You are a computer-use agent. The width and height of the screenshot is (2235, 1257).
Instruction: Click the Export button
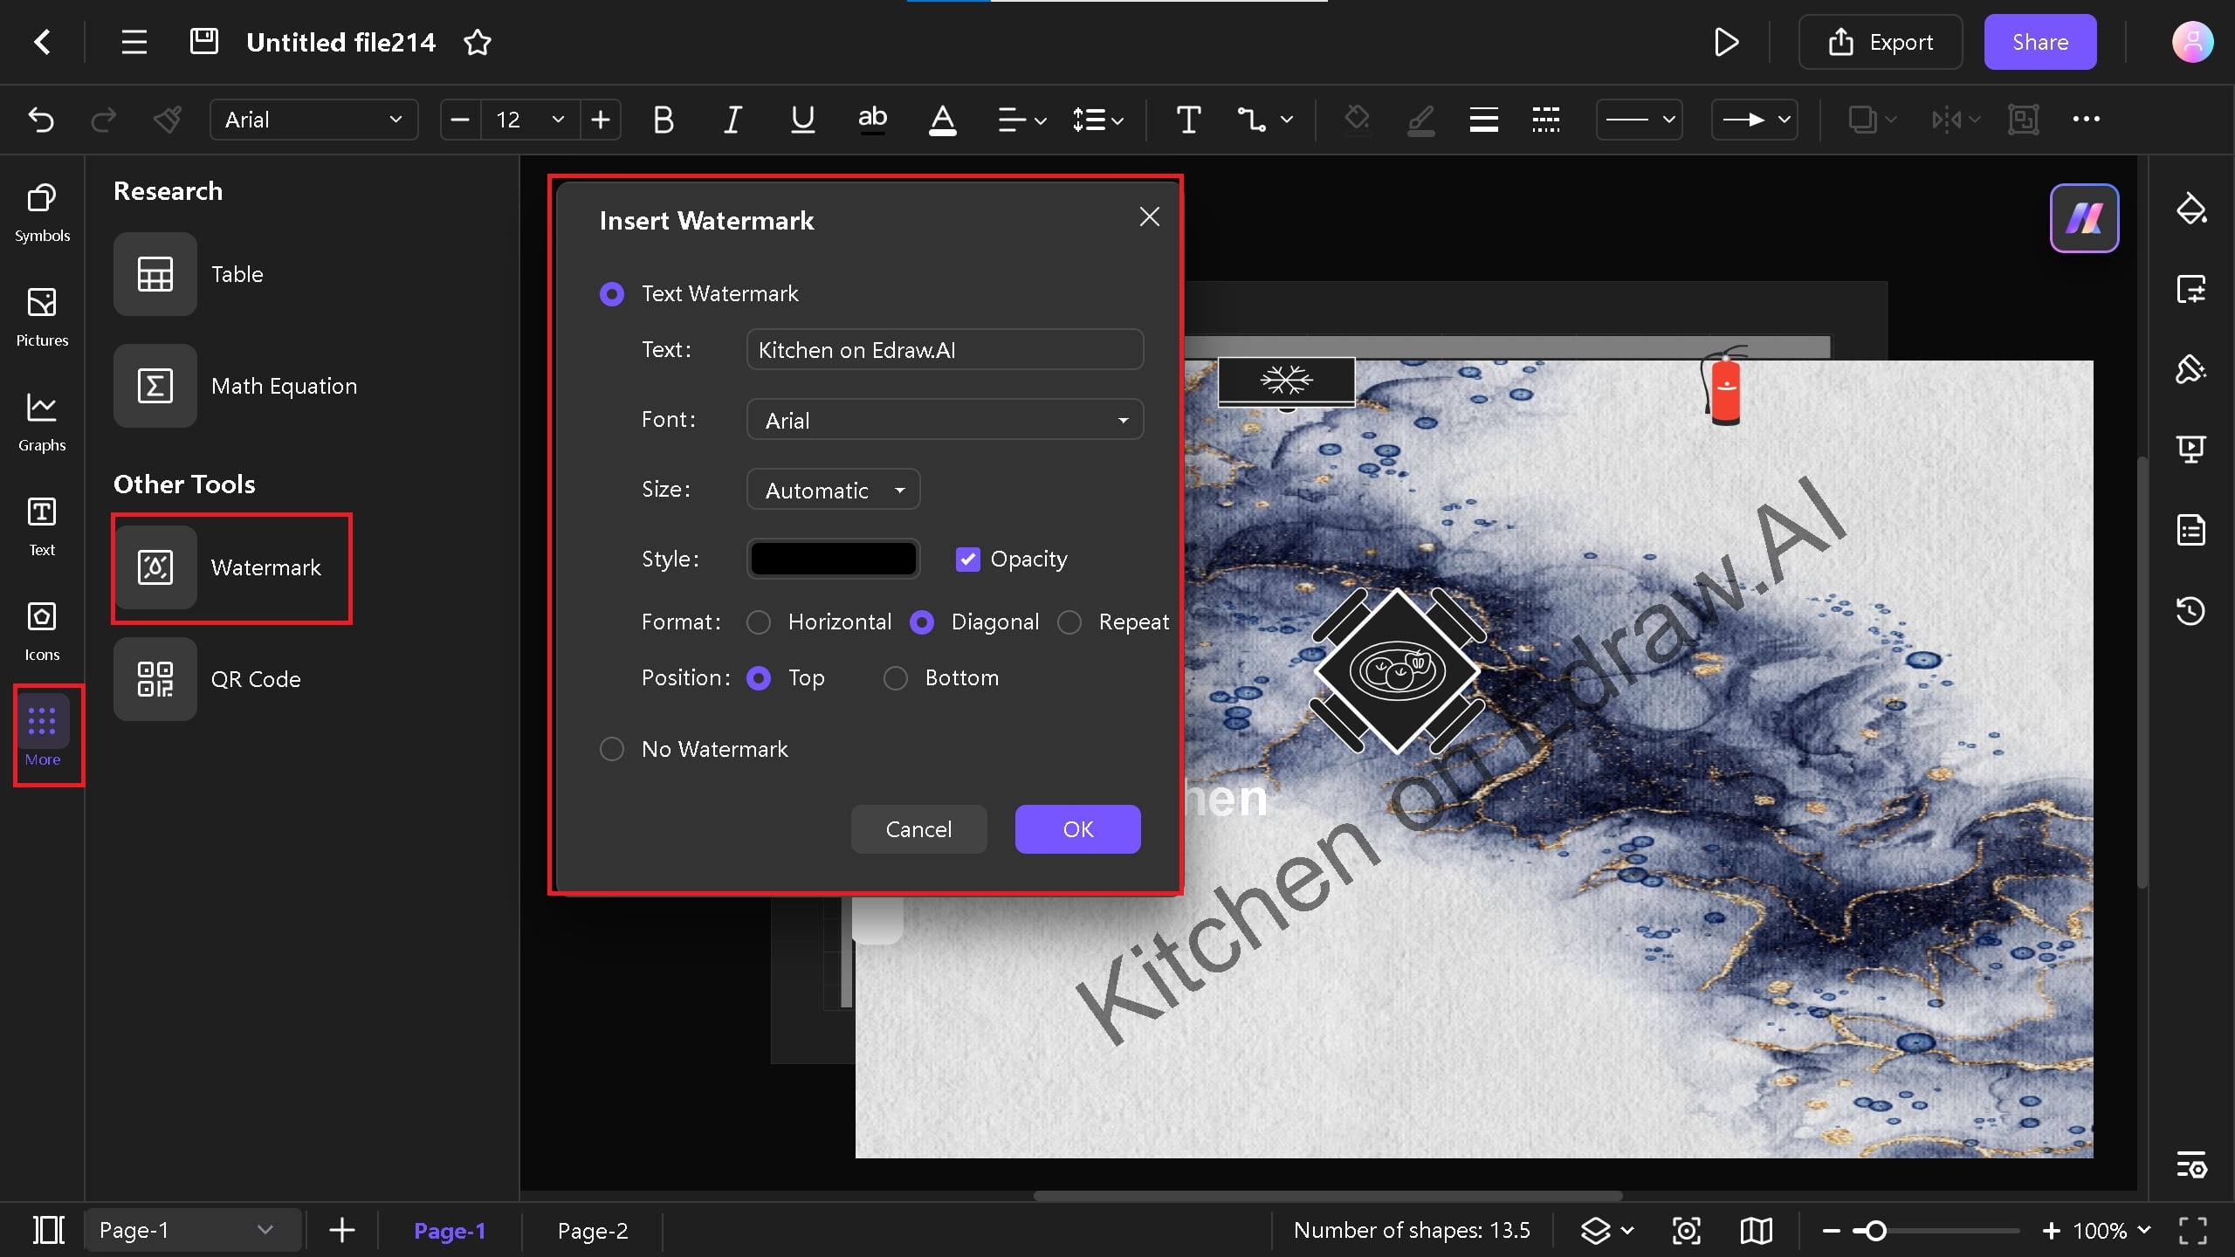click(1881, 42)
